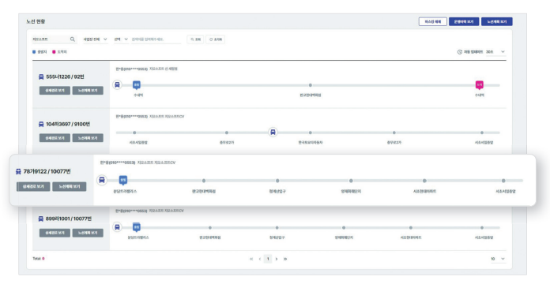Screen dimensions: 550x284
Task: Click the circled bus position icon in 104하3697 timeline
Action: point(273,133)
